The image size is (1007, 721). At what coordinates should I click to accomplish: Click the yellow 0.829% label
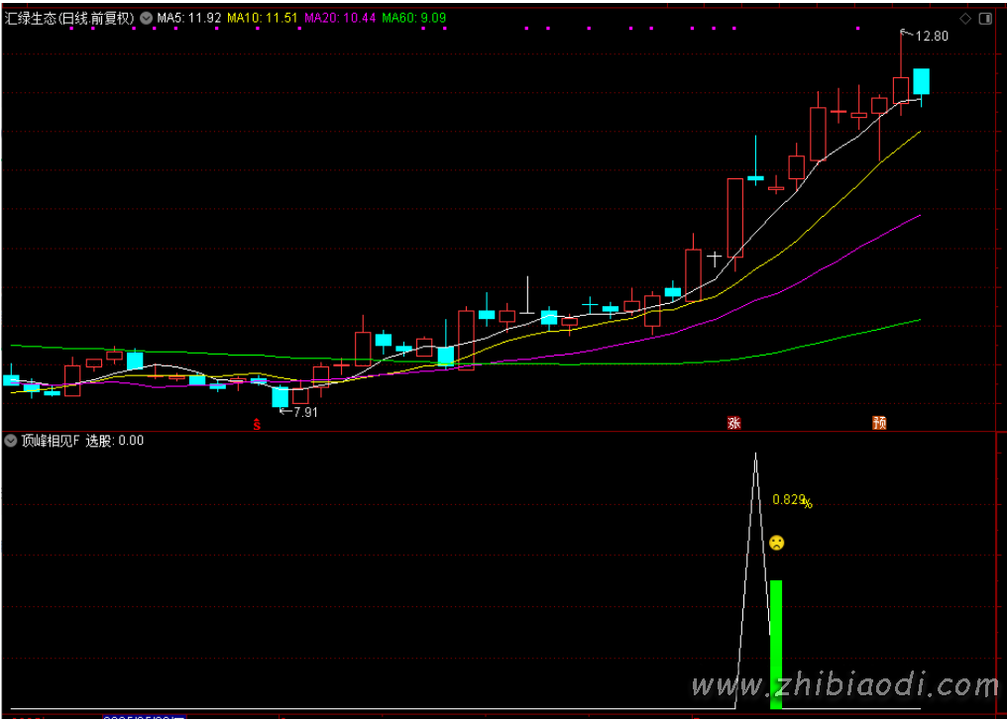792,500
